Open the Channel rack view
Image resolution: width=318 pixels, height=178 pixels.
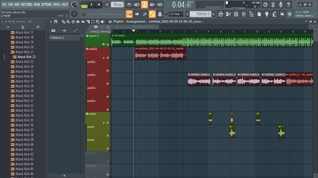(x=236, y=14)
